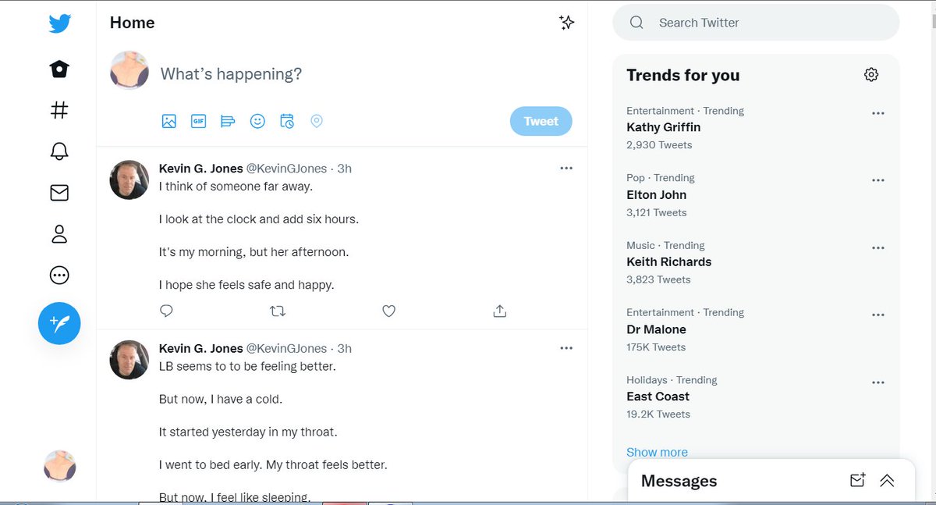The width and height of the screenshot is (936, 505).
Task: Open the emoji picker icon
Action: pyautogui.click(x=257, y=121)
